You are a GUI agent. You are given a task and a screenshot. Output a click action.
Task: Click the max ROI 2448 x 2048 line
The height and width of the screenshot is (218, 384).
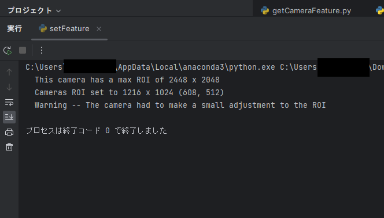[127, 80]
